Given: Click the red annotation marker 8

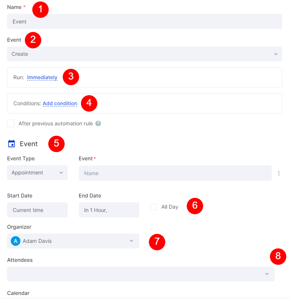Looking at the screenshot, I should [x=278, y=257].
